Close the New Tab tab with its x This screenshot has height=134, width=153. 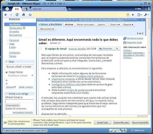[64, 9]
